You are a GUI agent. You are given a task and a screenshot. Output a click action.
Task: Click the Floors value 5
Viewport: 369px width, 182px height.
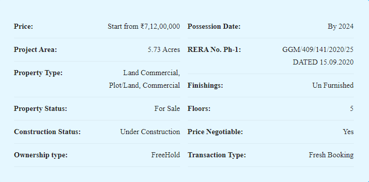(x=351, y=108)
